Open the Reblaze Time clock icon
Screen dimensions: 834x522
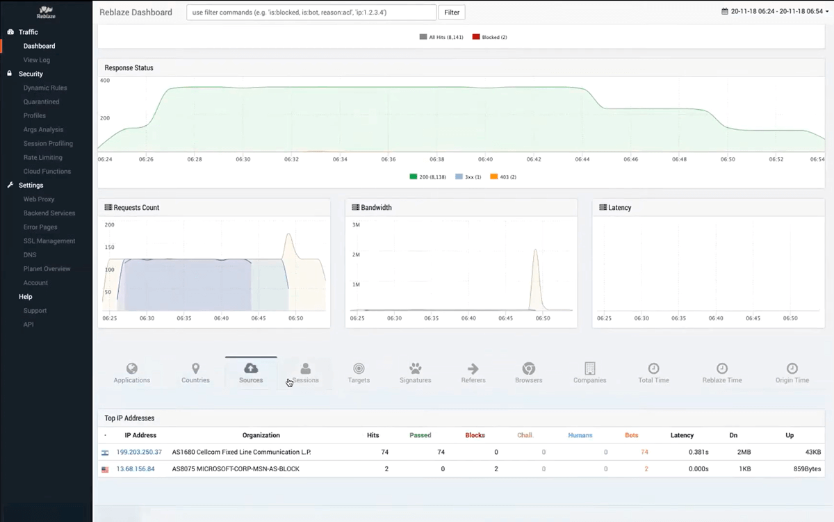point(722,368)
